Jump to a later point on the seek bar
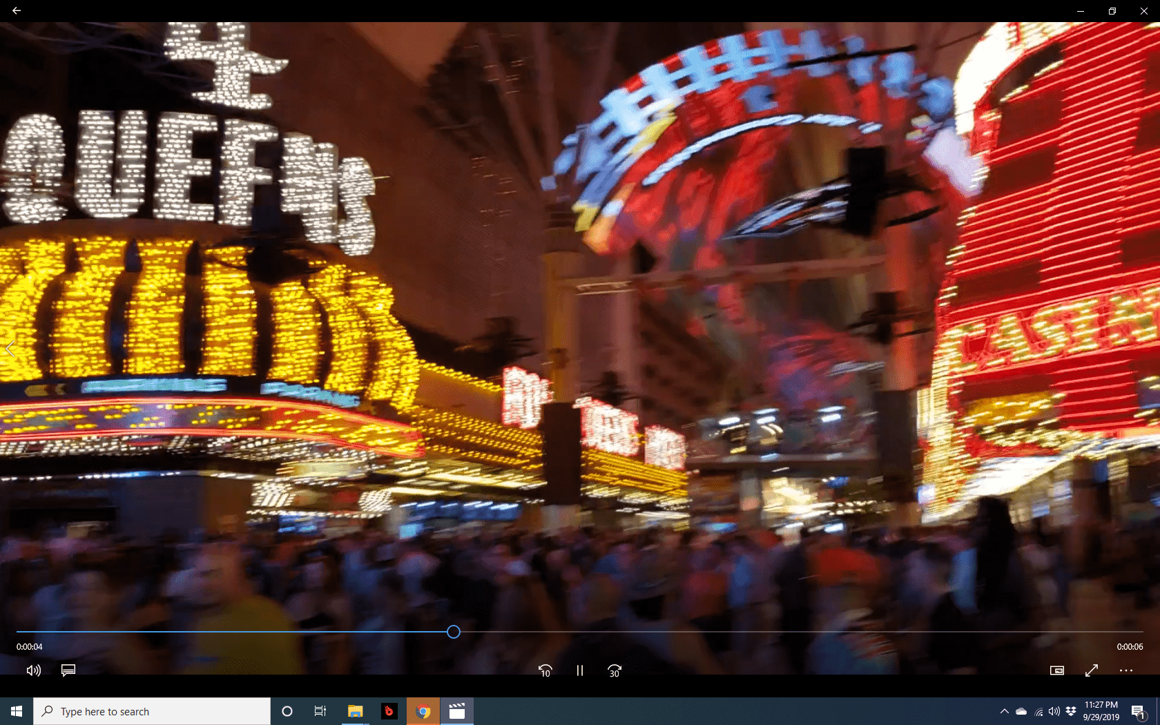1160x725 pixels. 801,632
